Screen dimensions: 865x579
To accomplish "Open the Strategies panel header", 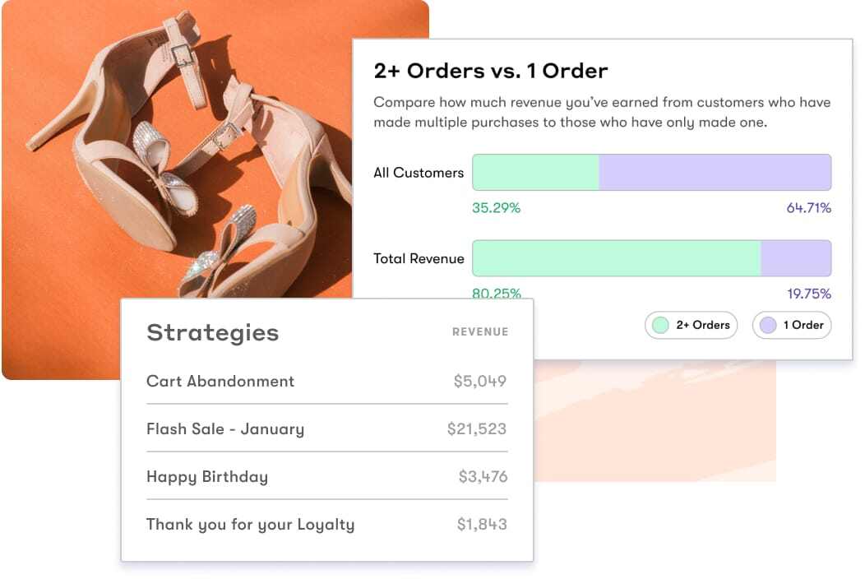I will pyautogui.click(x=212, y=332).
